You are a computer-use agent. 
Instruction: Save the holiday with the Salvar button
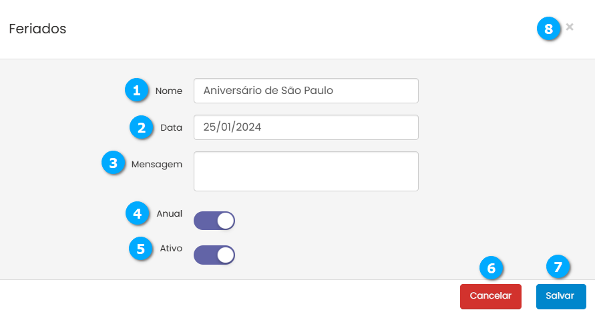[560, 296]
